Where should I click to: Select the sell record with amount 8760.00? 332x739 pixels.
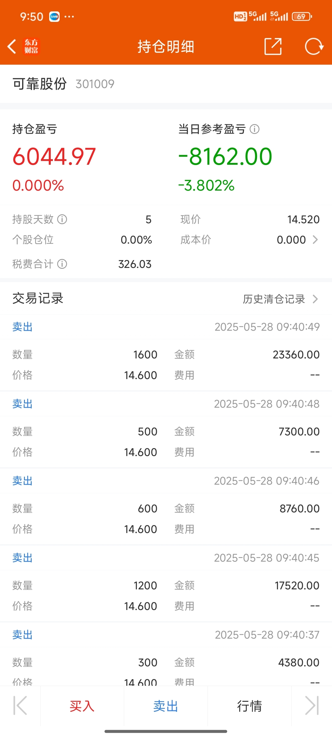pyautogui.click(x=166, y=507)
